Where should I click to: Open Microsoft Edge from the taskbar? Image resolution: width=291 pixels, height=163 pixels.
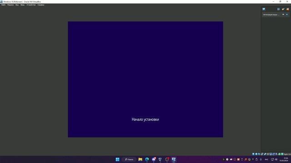pos(147,159)
